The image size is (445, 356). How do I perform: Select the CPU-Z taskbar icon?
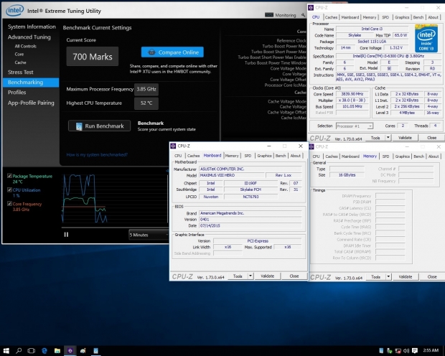click(70, 350)
